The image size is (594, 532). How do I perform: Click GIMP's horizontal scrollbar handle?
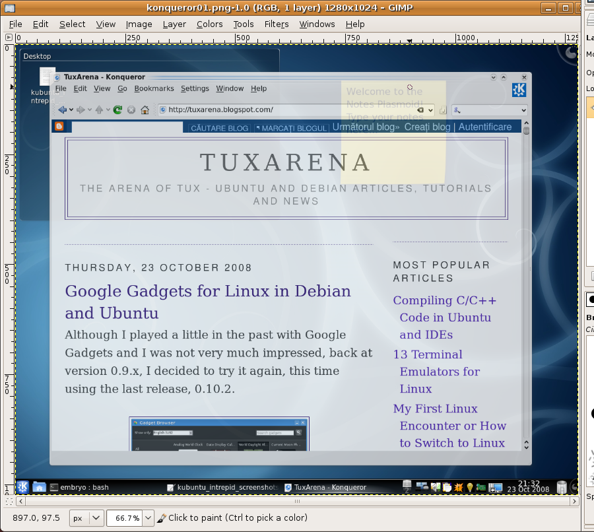pyautogui.click(x=298, y=502)
